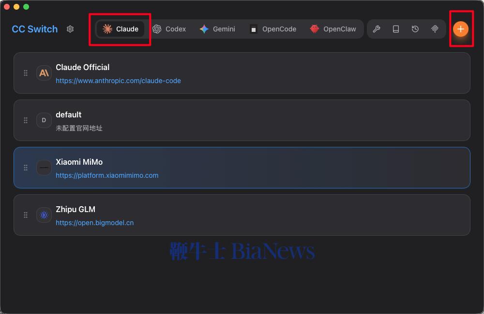Image resolution: width=484 pixels, height=314 pixels.
Task: Click the wrench tool icon in the toolbar
Action: pyautogui.click(x=377, y=29)
